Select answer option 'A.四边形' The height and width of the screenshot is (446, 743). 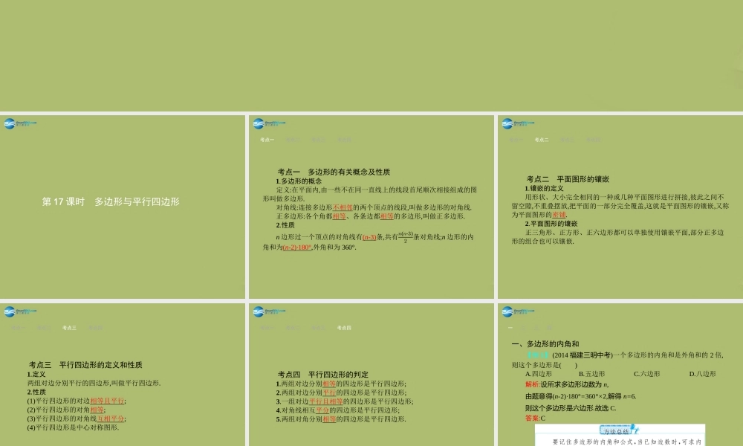(538, 373)
